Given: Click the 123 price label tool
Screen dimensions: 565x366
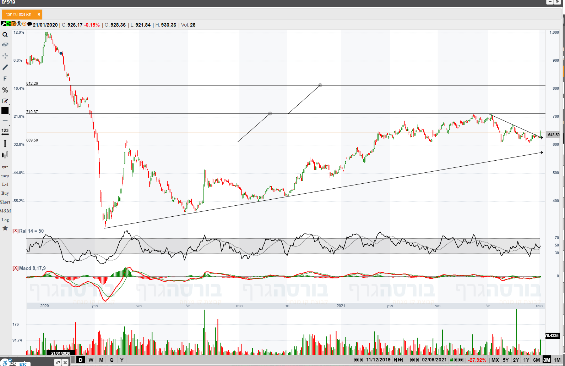Looking at the screenshot, I should click(5, 132).
